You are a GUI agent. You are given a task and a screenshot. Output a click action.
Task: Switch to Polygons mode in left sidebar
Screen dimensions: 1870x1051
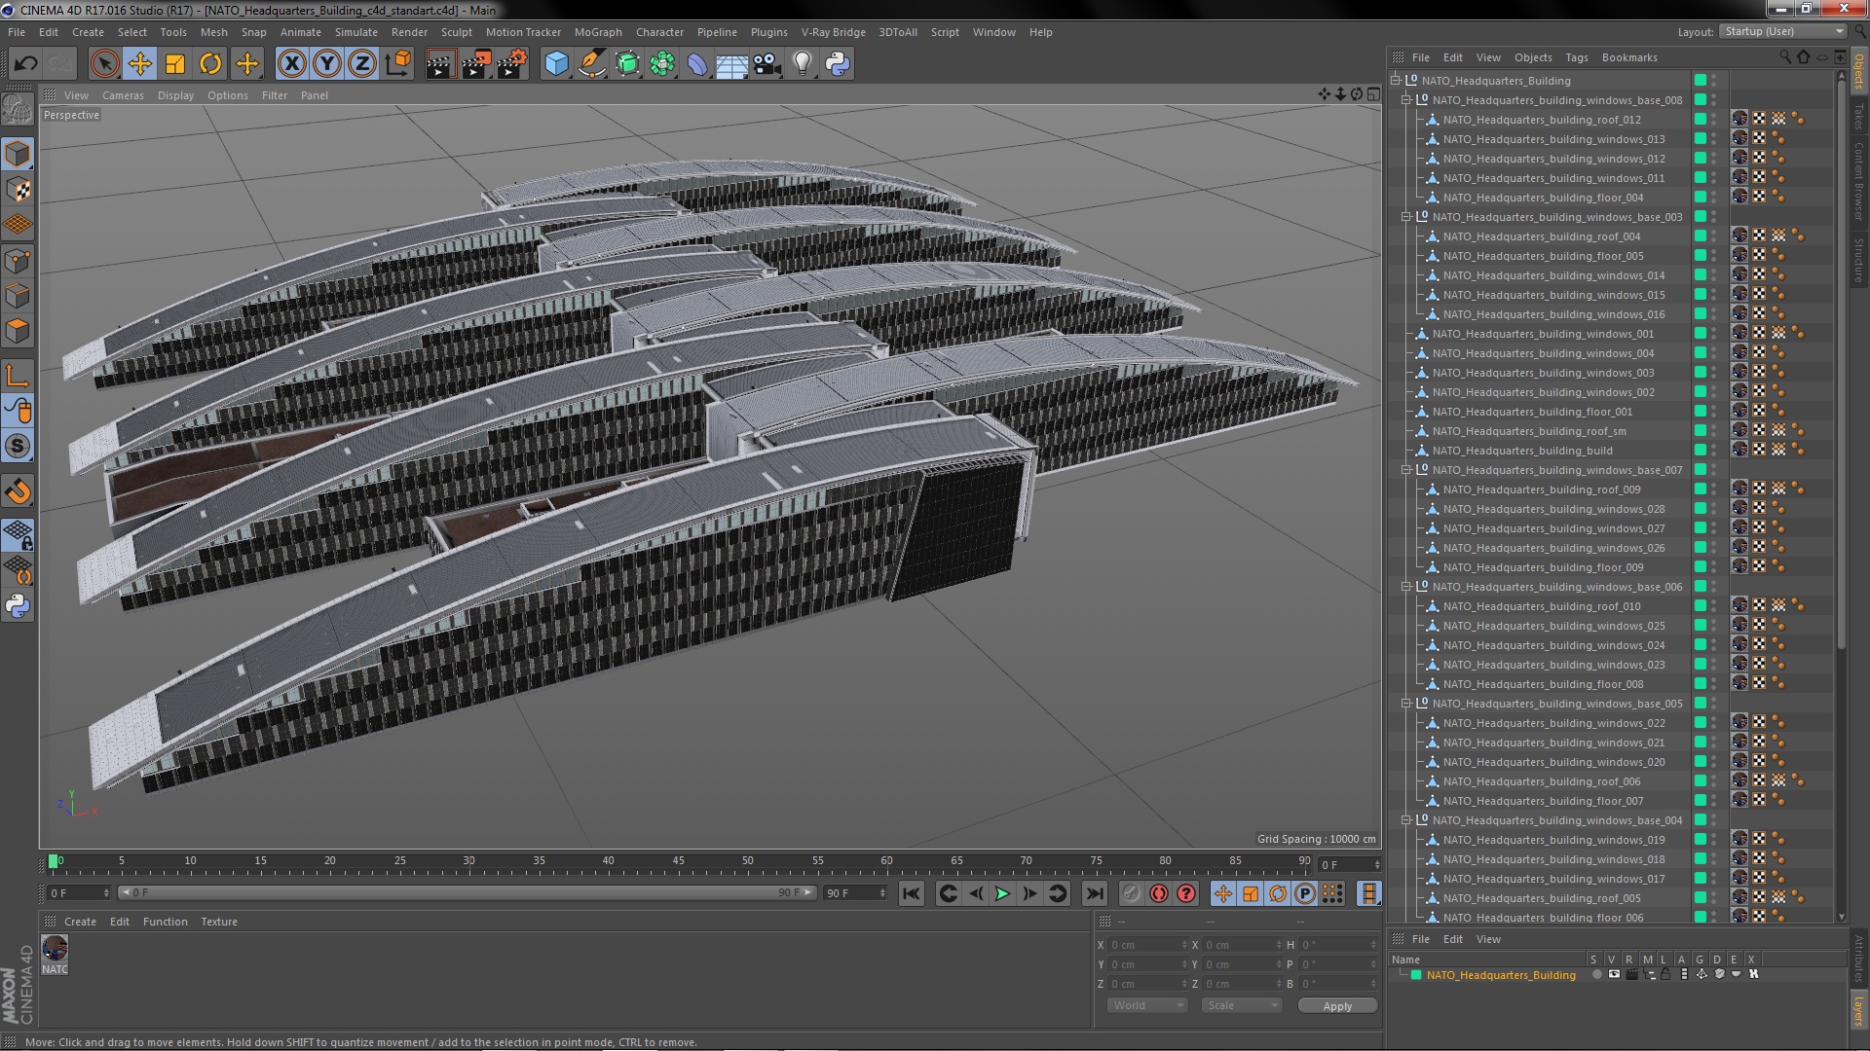pyautogui.click(x=18, y=331)
